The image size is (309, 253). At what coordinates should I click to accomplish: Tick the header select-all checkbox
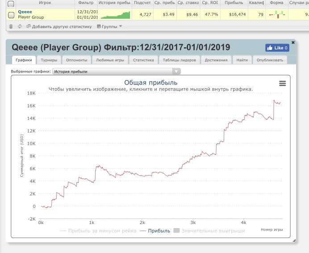pos(11,4)
